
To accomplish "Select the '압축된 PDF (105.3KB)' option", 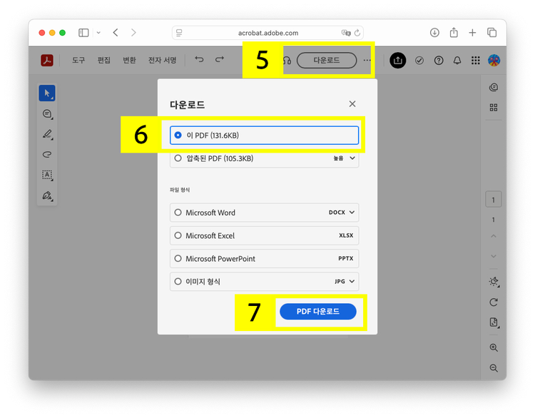I will click(x=265, y=158).
